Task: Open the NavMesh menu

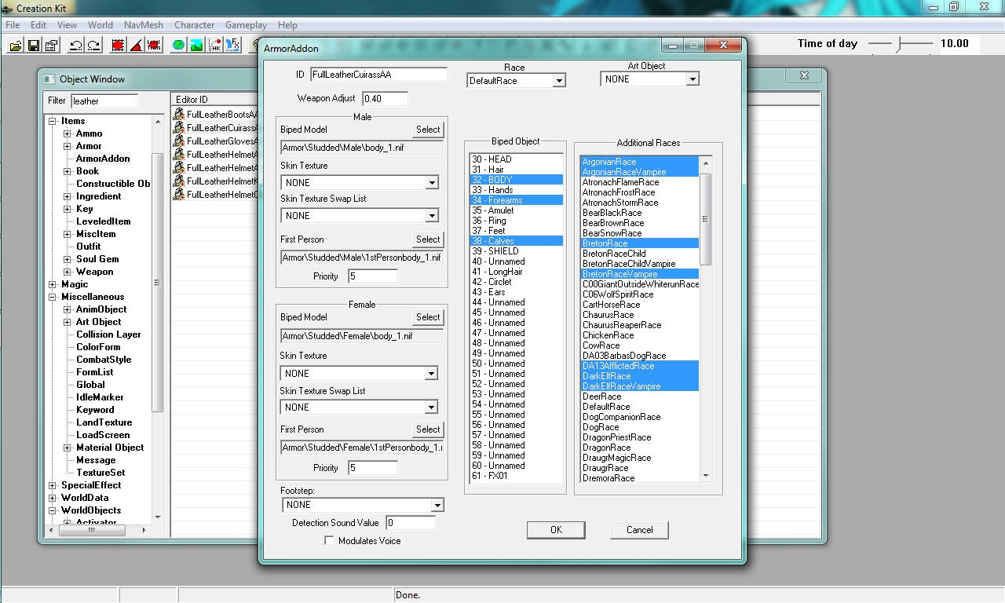Action: [x=144, y=25]
